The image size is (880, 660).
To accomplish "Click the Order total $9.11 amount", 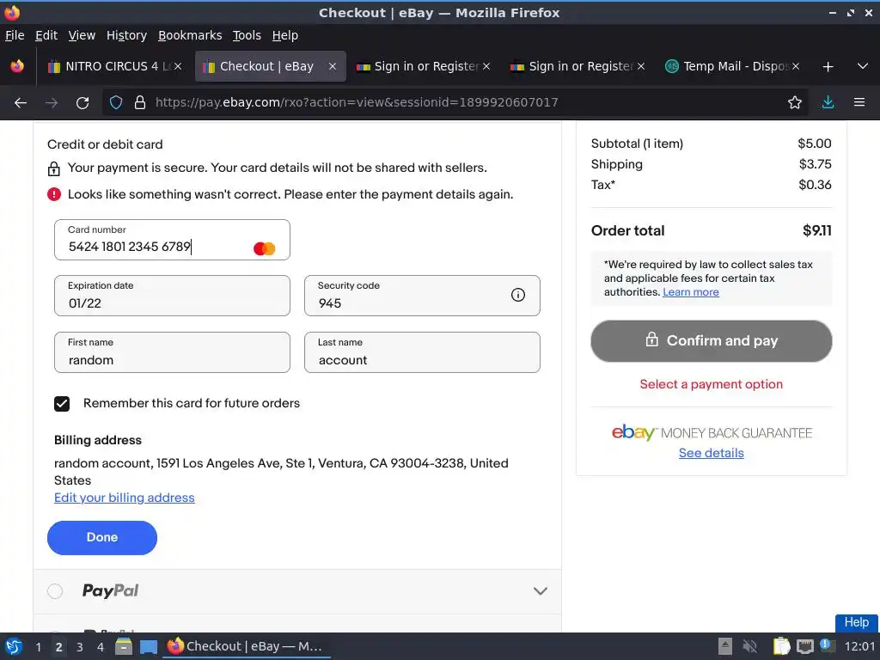I will click(x=816, y=230).
